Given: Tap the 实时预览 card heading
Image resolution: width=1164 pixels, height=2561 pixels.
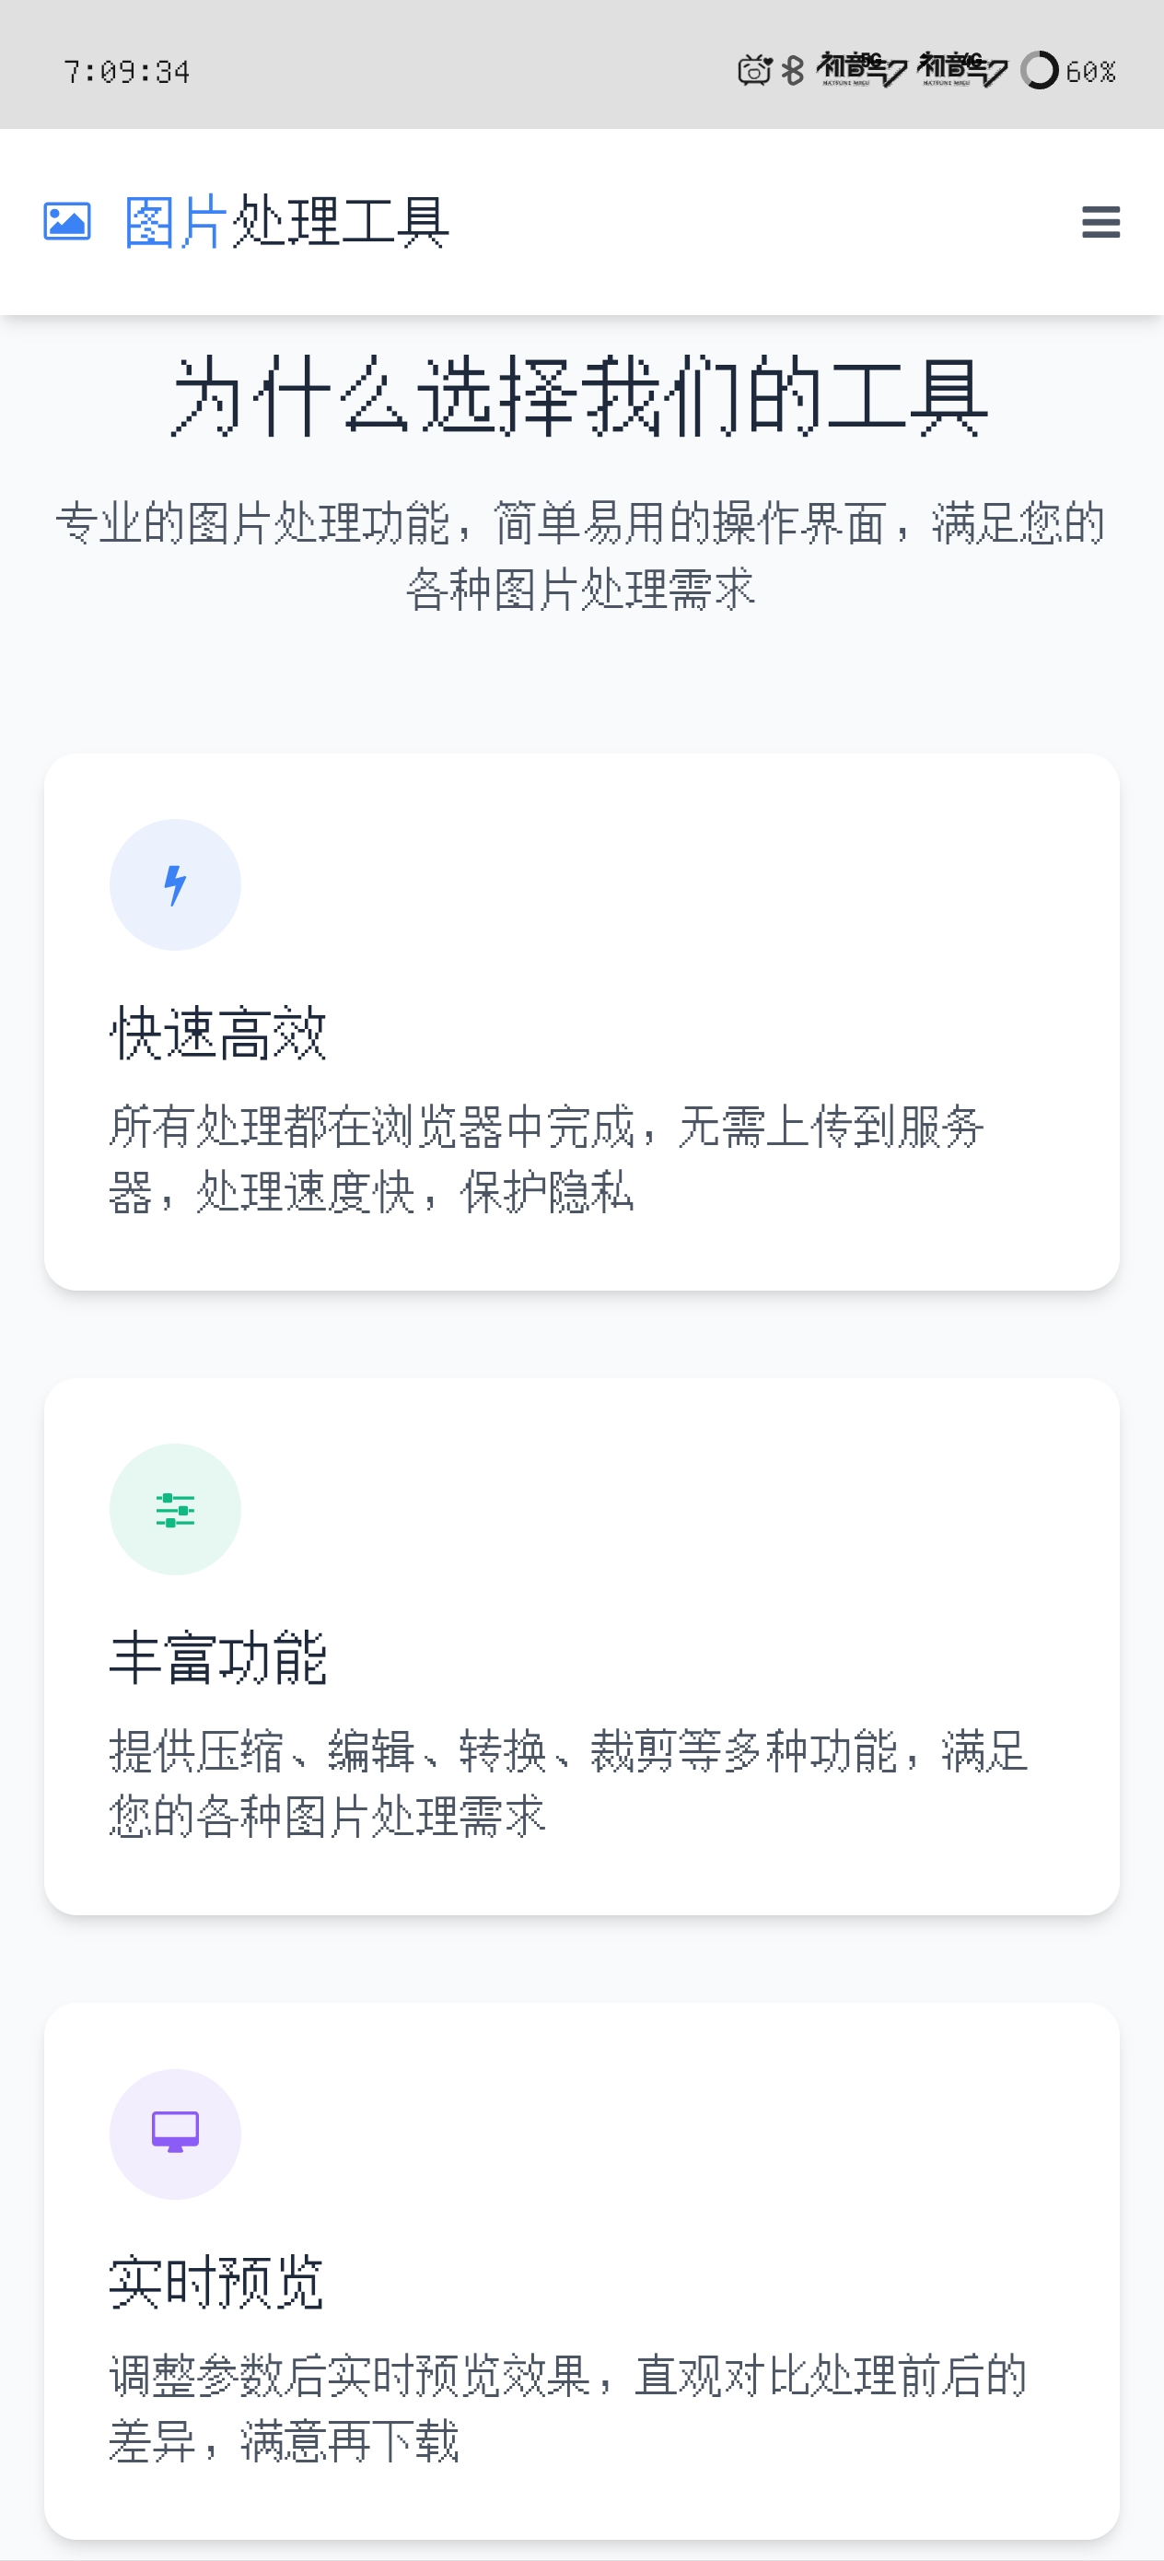Looking at the screenshot, I should tap(215, 2283).
